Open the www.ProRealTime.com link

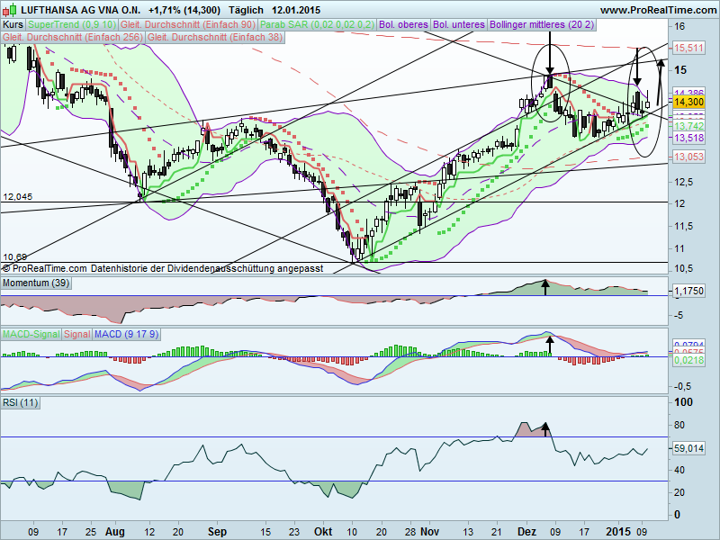[x=658, y=10]
